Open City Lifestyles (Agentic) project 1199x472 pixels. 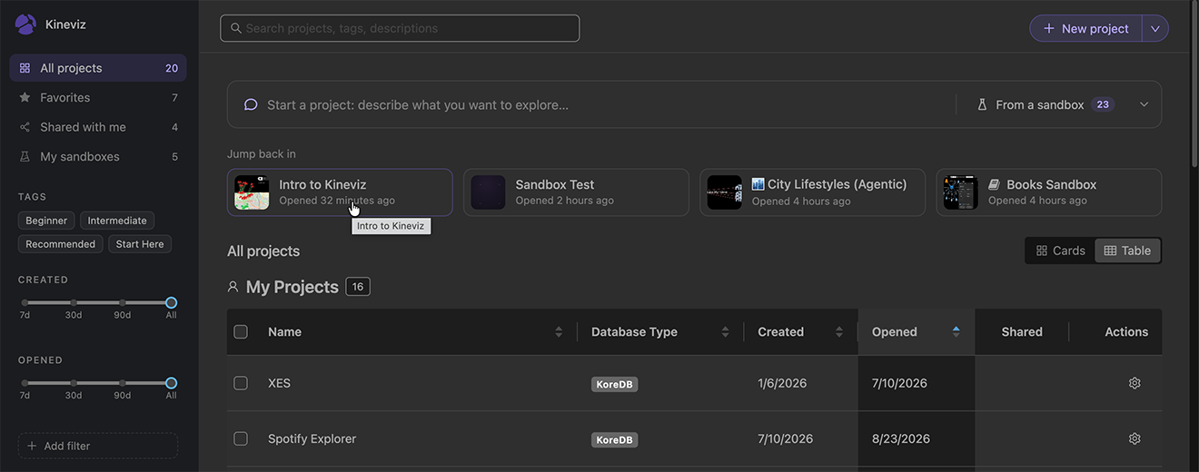coord(812,192)
